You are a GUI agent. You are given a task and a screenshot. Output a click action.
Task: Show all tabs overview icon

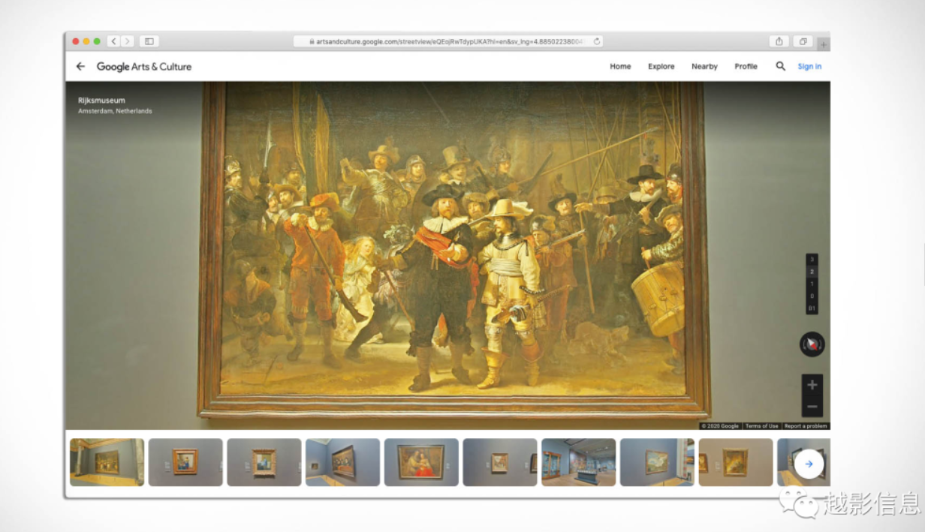coord(803,41)
